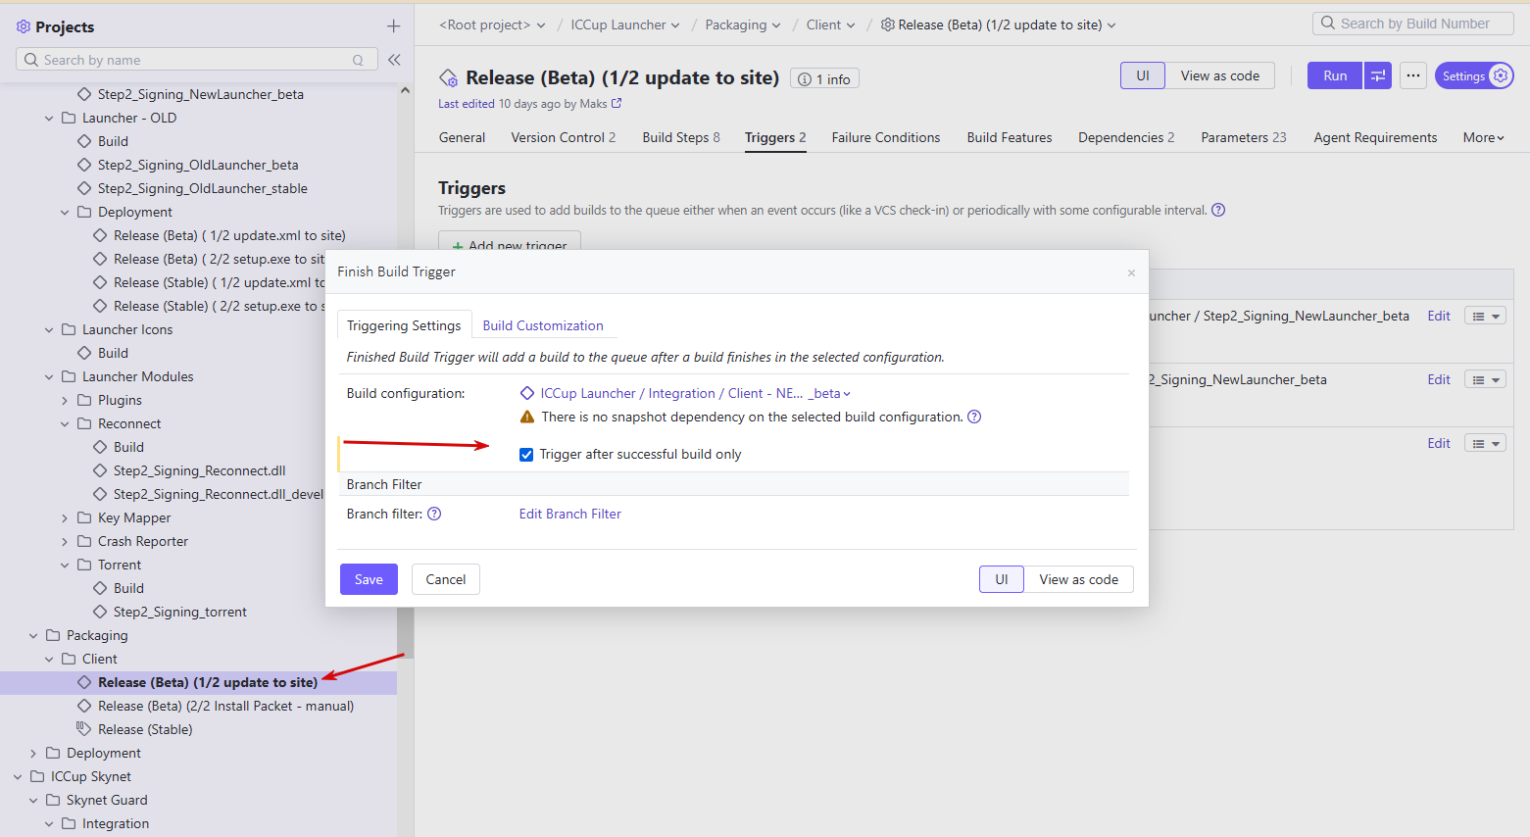Click the icon of Release (Stable) in Client
Image resolution: width=1530 pixels, height=837 pixels.
coord(84,729)
